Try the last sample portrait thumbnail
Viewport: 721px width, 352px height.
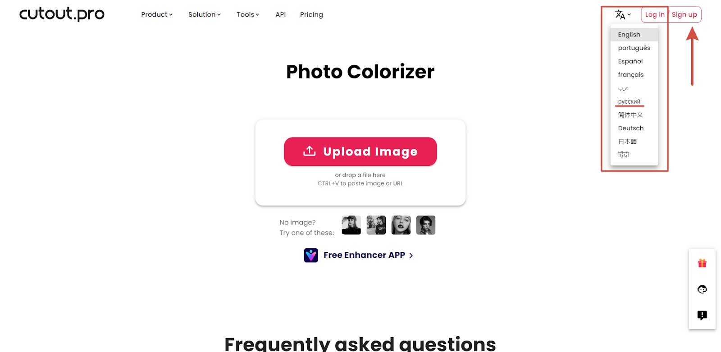[425, 225]
